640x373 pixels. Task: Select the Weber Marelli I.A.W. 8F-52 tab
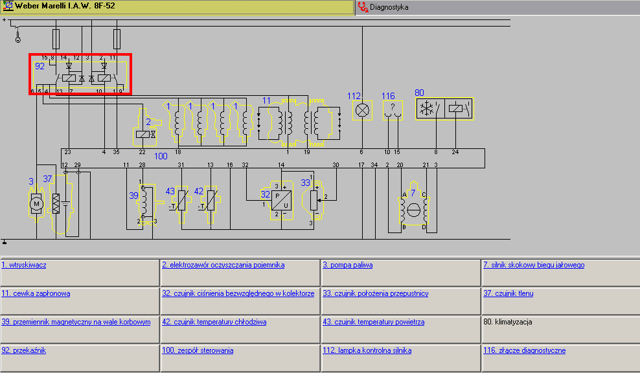(x=177, y=7)
